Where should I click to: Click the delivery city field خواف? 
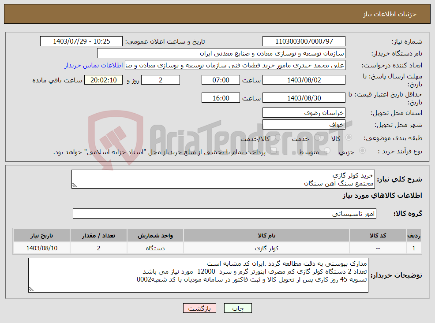click(304, 125)
